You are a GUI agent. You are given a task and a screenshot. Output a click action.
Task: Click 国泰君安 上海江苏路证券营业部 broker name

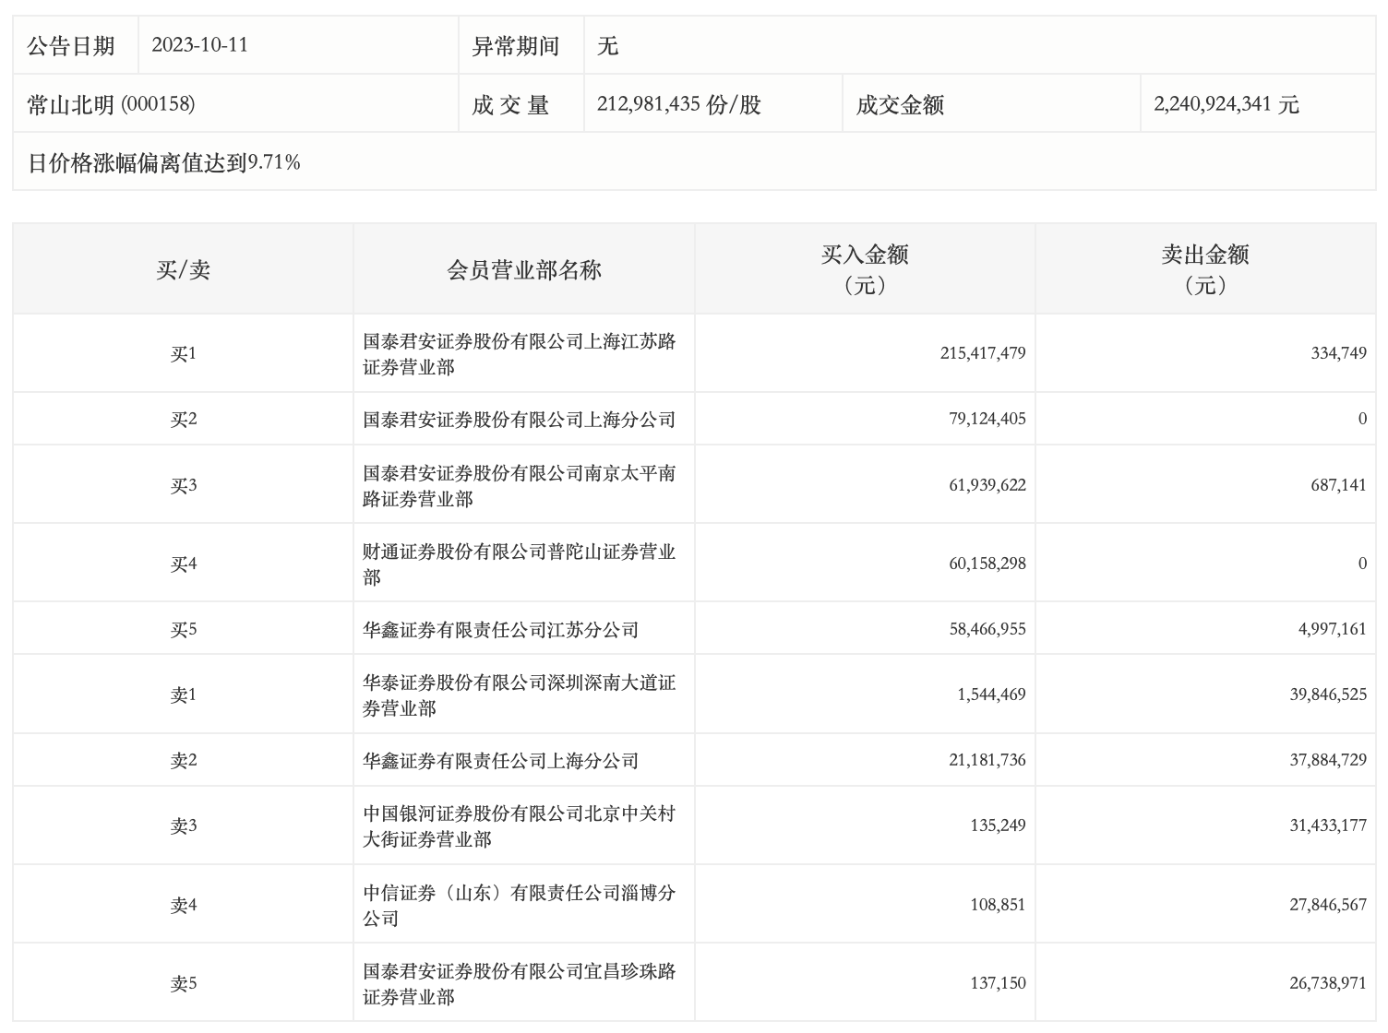tap(520, 354)
